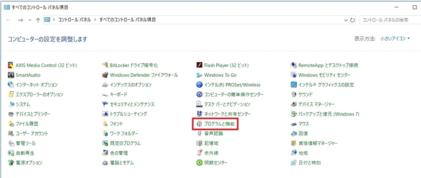Click セキュリティとメンテナンス flag icon
Viewport: 421px width, 178px height.
pos(105,104)
